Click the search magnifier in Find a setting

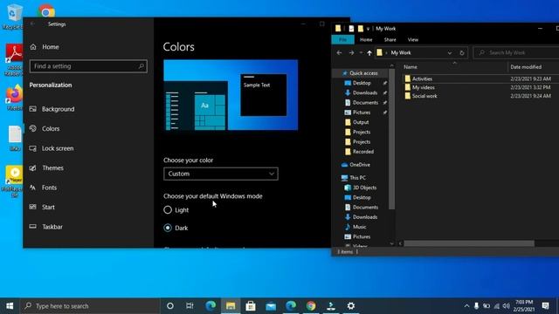click(x=141, y=66)
